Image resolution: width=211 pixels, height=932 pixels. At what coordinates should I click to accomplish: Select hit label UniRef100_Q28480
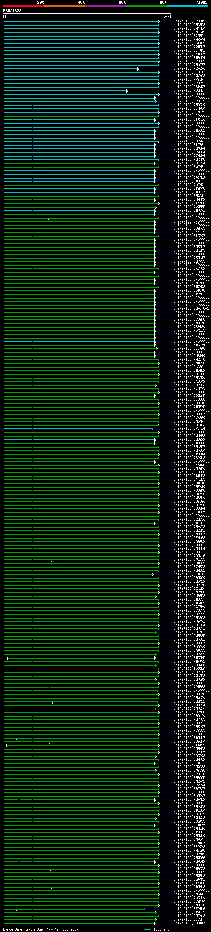tap(189, 327)
